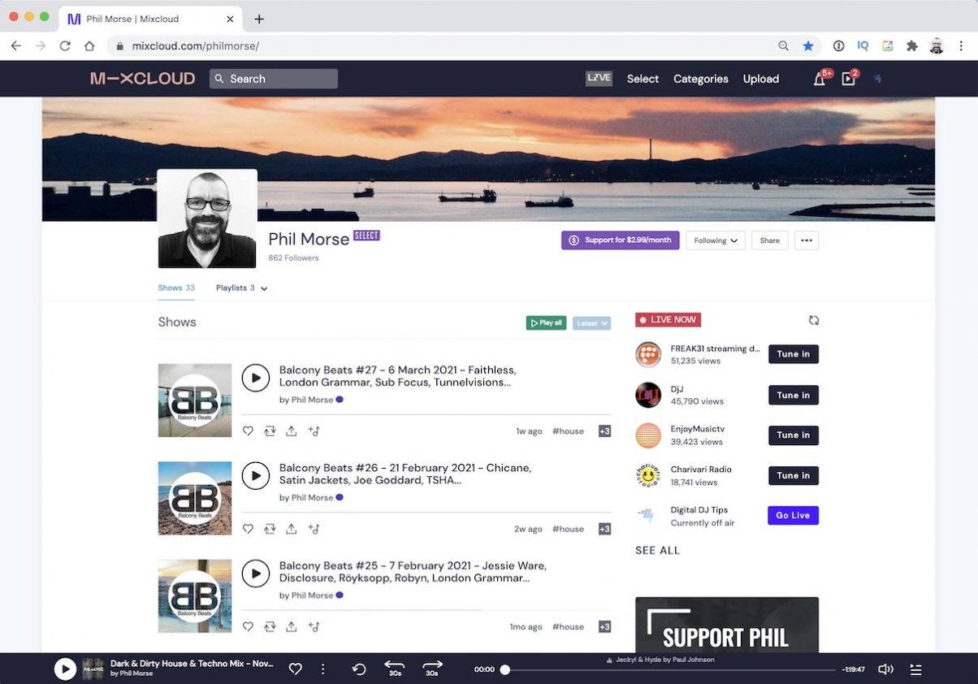Mute the player volume
The height and width of the screenshot is (684, 978).
(x=885, y=669)
